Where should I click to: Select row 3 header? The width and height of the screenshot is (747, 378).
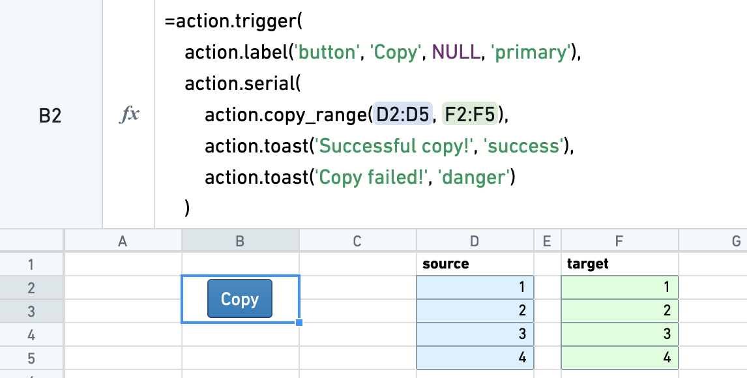31,311
